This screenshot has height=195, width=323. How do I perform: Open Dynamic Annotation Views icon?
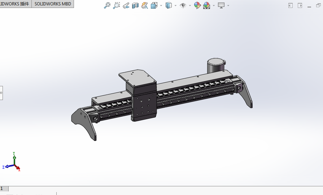click(145, 5)
